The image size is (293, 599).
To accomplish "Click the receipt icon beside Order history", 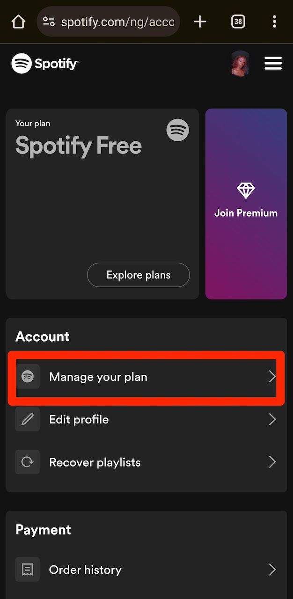I will 27,570.
